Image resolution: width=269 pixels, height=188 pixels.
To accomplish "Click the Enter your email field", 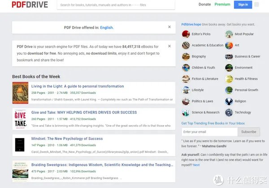I will (x=209, y=132).
